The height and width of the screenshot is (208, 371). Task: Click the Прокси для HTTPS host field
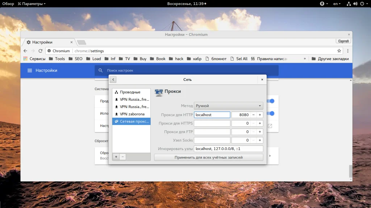[212, 123]
